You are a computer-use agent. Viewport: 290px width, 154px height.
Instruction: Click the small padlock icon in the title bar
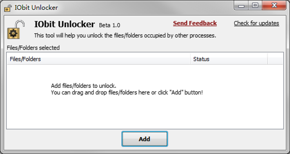coord(8,8)
